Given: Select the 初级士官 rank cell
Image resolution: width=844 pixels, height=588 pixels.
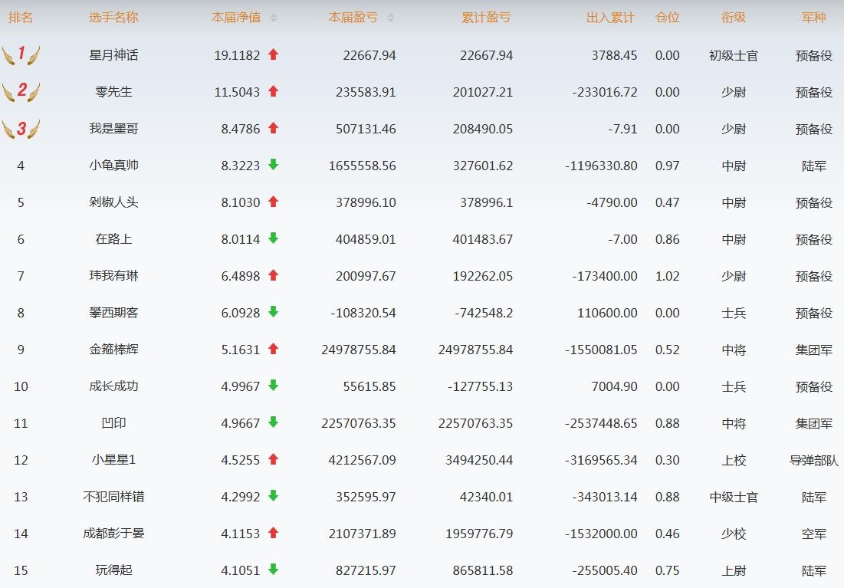Looking at the screenshot, I should [x=734, y=55].
